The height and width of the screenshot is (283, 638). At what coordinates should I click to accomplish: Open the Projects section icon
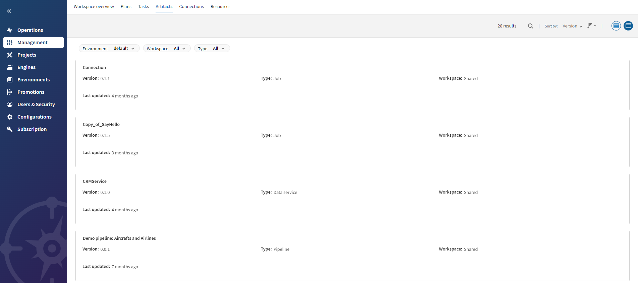(10, 55)
